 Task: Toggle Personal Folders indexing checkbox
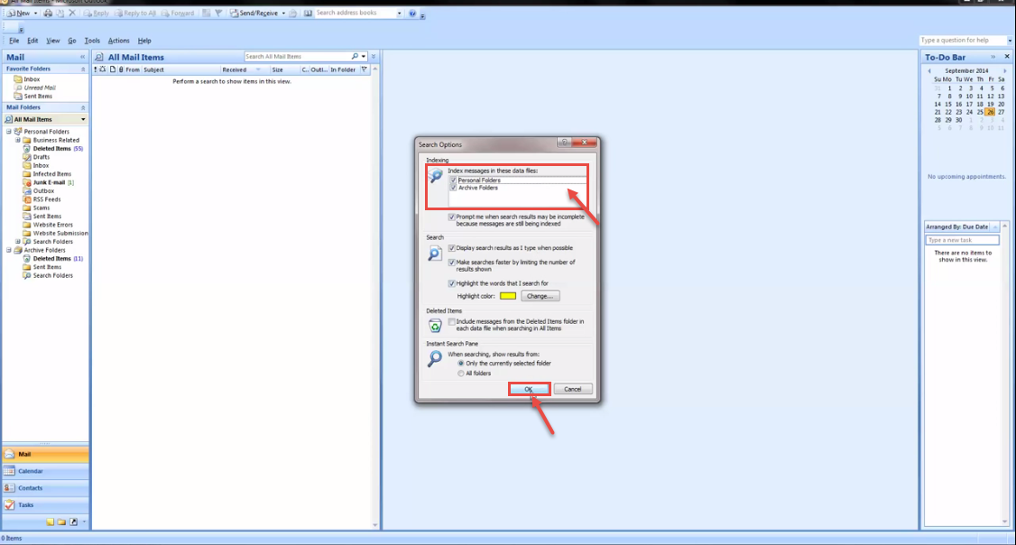click(453, 180)
